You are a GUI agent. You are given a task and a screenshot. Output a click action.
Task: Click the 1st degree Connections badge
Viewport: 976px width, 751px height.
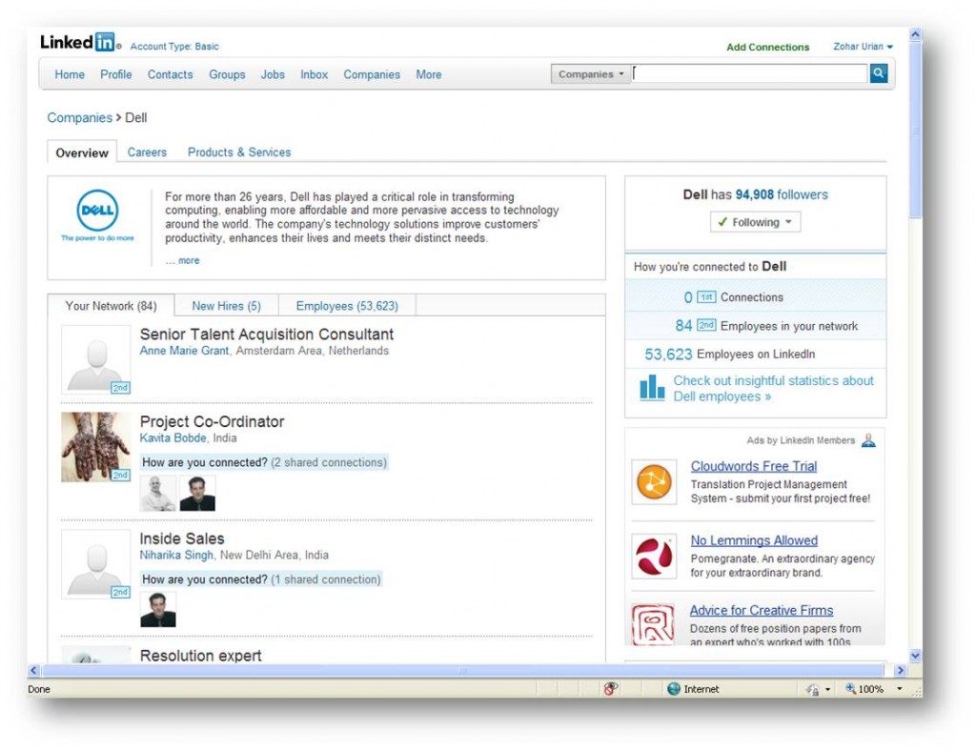point(706,297)
